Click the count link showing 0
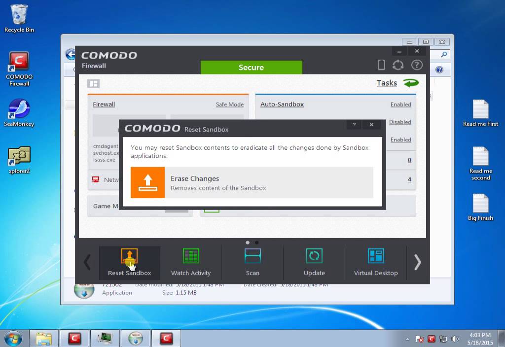This screenshot has height=347, width=505. (409, 160)
